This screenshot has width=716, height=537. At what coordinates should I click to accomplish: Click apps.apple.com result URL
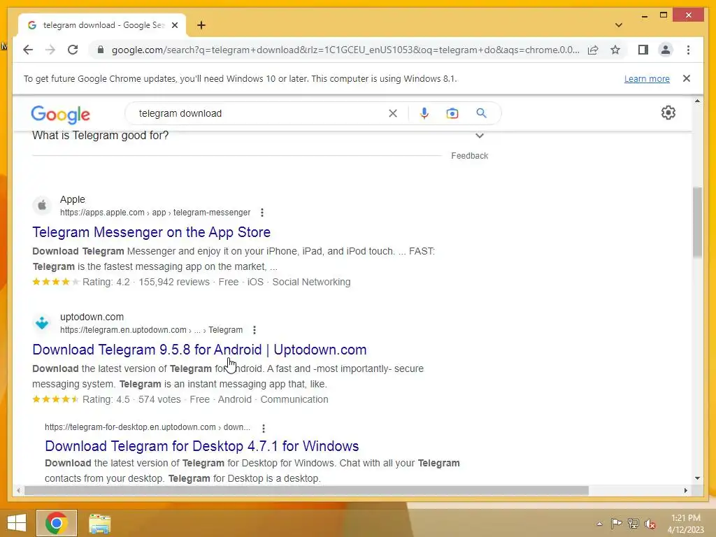[x=155, y=213]
